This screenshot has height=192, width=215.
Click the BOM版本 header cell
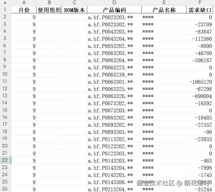tap(74, 10)
